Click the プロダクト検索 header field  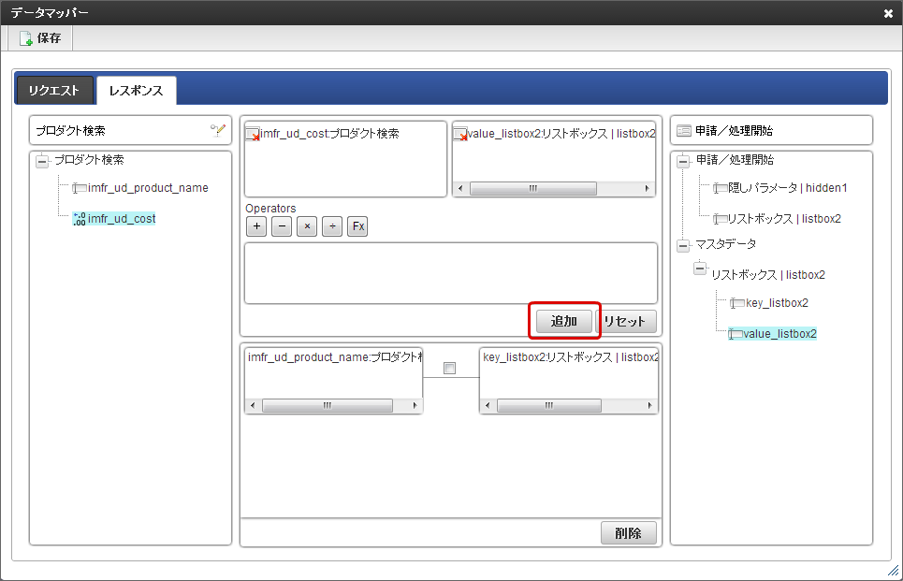coord(131,131)
